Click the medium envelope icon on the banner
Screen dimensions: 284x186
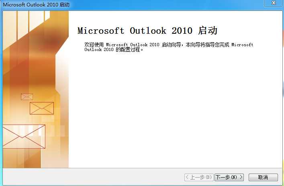click(x=41, y=108)
